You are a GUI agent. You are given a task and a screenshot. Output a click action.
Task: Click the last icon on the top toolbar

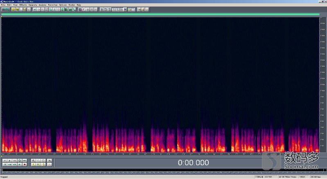click(147, 9)
